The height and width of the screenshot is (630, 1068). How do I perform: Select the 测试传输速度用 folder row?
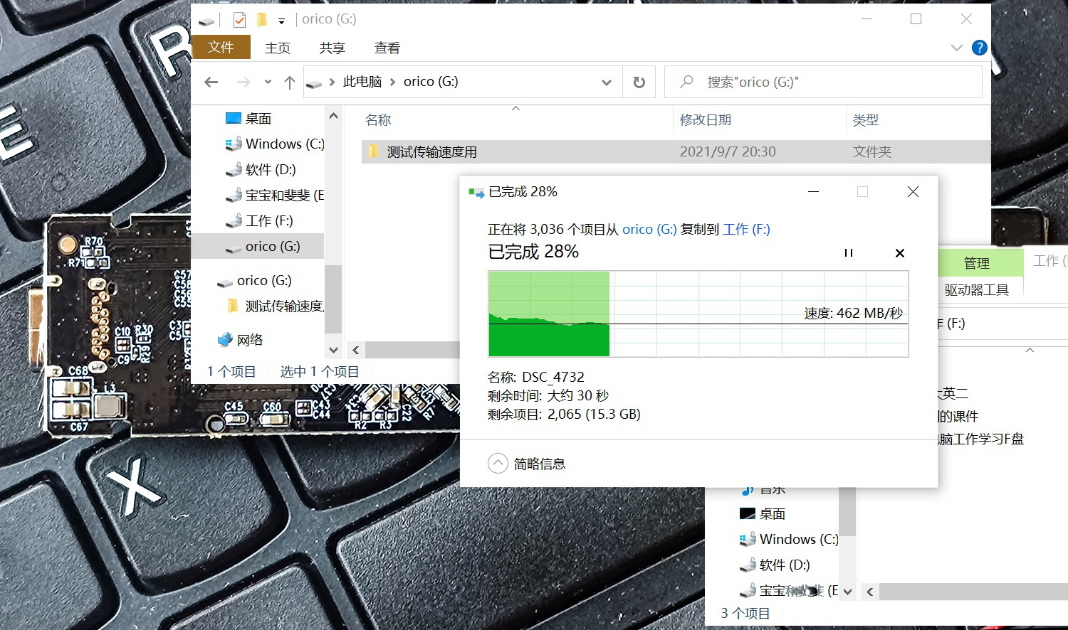676,151
